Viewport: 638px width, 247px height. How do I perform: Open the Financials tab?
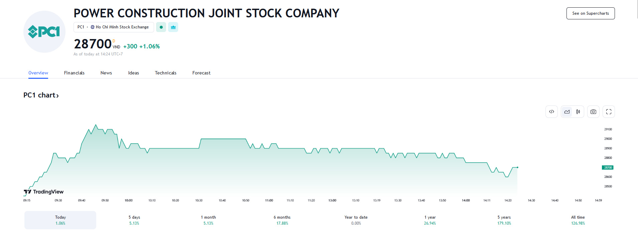coord(74,73)
